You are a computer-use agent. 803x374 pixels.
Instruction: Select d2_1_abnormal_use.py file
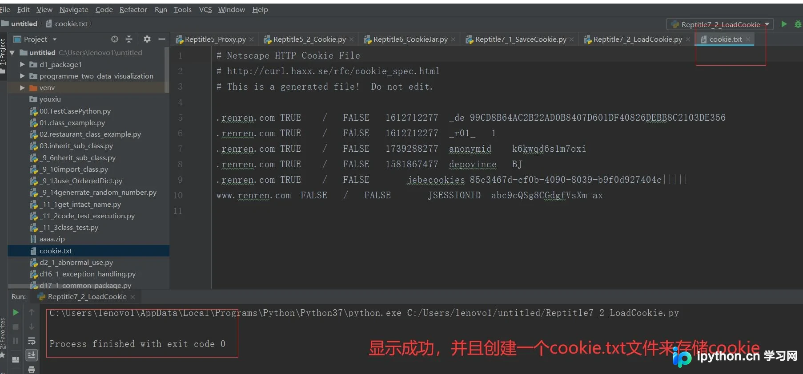76,263
